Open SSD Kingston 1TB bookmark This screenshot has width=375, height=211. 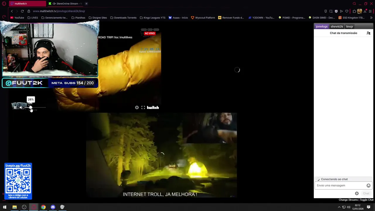(x=351, y=18)
